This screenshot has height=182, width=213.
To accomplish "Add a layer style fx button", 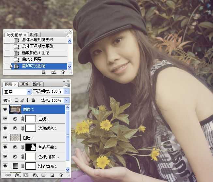I will (17, 175).
